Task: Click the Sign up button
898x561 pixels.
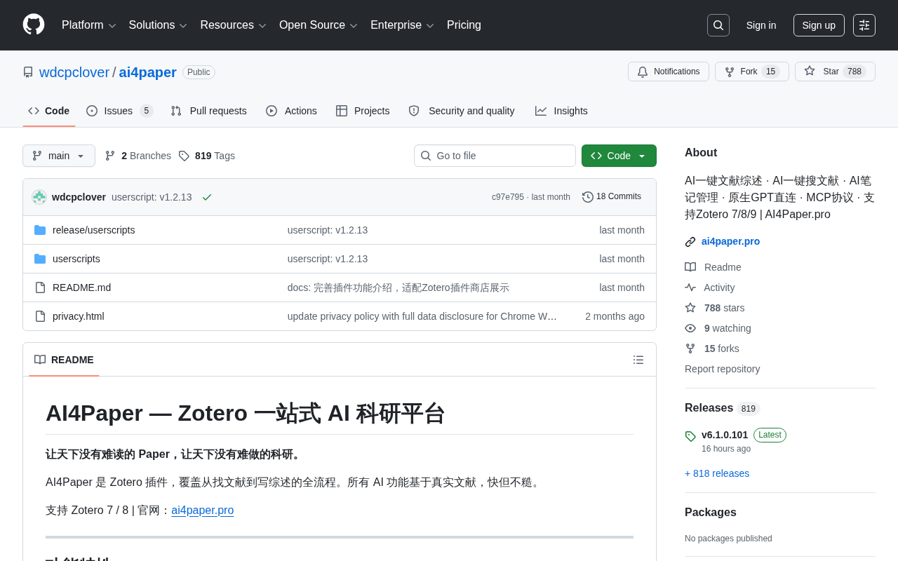Action: click(819, 25)
